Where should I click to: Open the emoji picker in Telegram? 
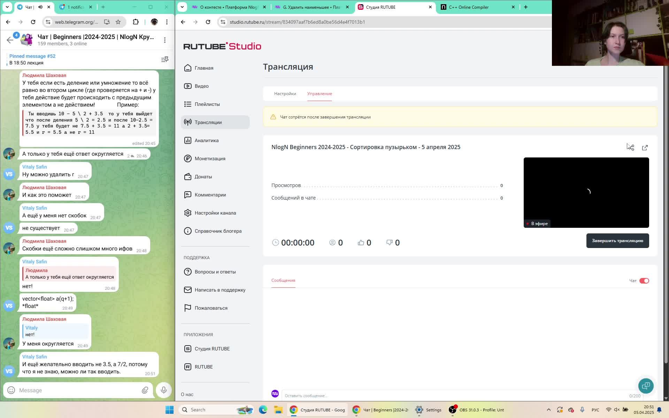[x=10, y=390]
